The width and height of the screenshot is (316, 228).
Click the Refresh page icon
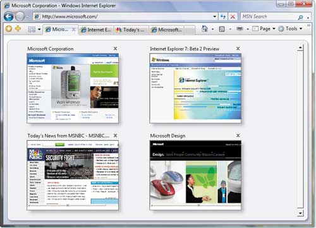click(x=223, y=16)
